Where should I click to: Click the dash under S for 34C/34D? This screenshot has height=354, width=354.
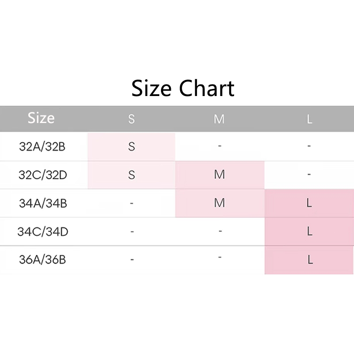point(132,231)
